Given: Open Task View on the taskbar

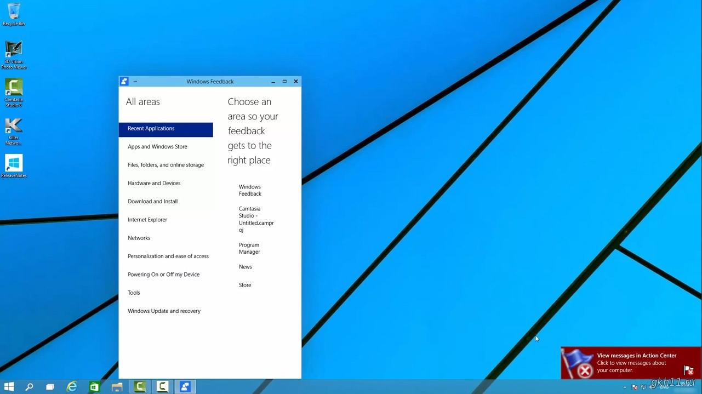Looking at the screenshot, I should pos(50,387).
